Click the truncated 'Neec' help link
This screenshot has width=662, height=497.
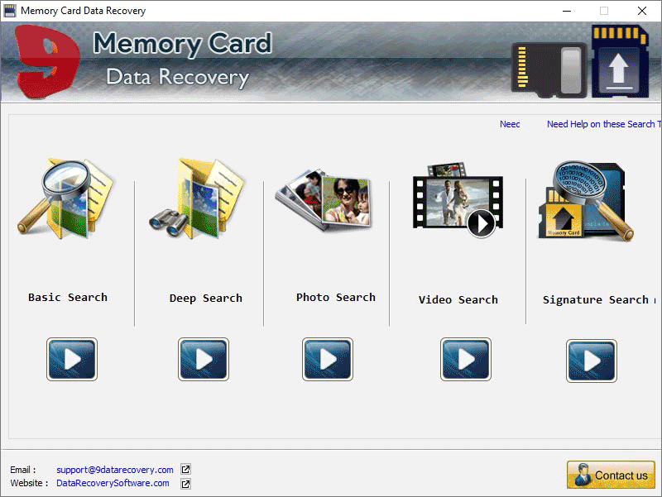pyautogui.click(x=510, y=124)
